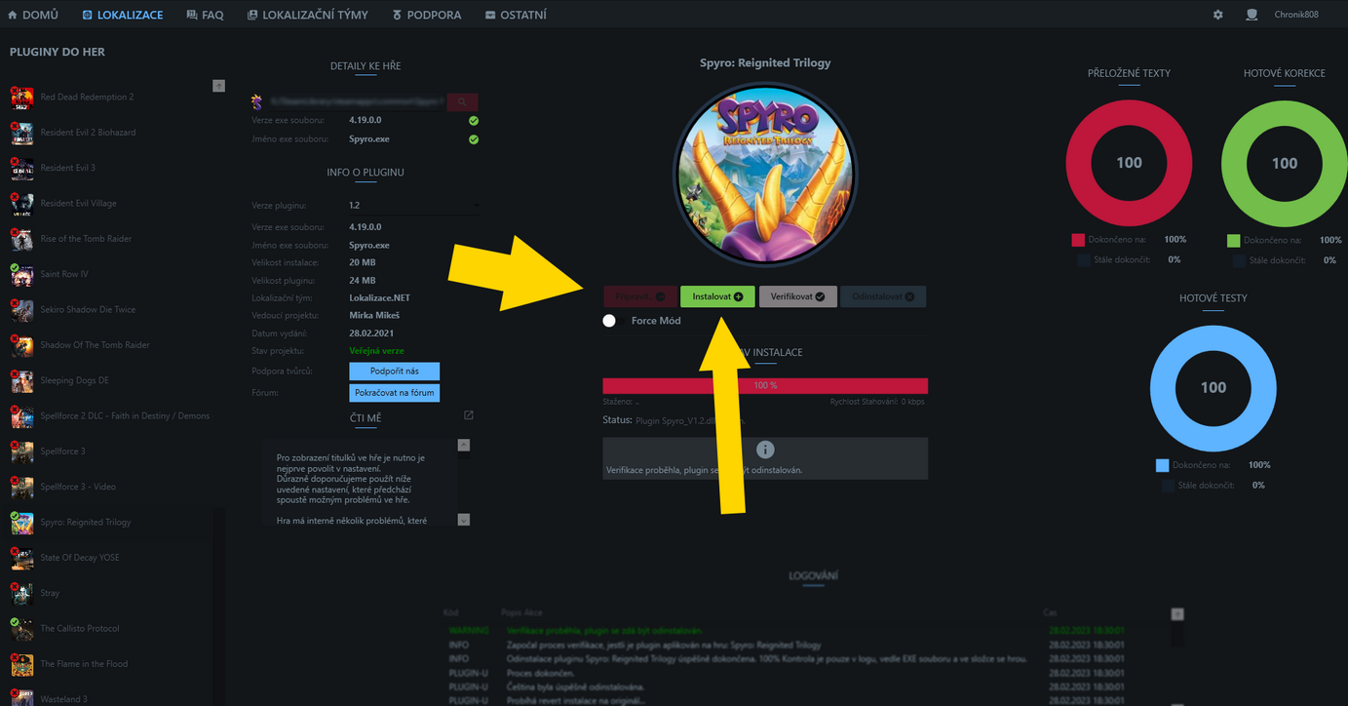
Task: Select the Spellforce 3 game icon
Action: point(21,451)
